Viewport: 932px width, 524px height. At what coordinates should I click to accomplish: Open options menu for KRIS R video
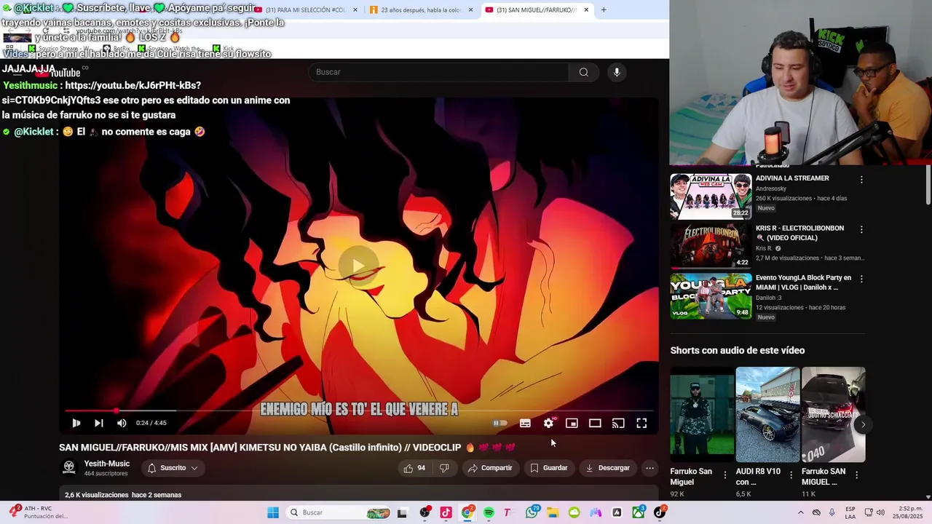pyautogui.click(x=861, y=229)
